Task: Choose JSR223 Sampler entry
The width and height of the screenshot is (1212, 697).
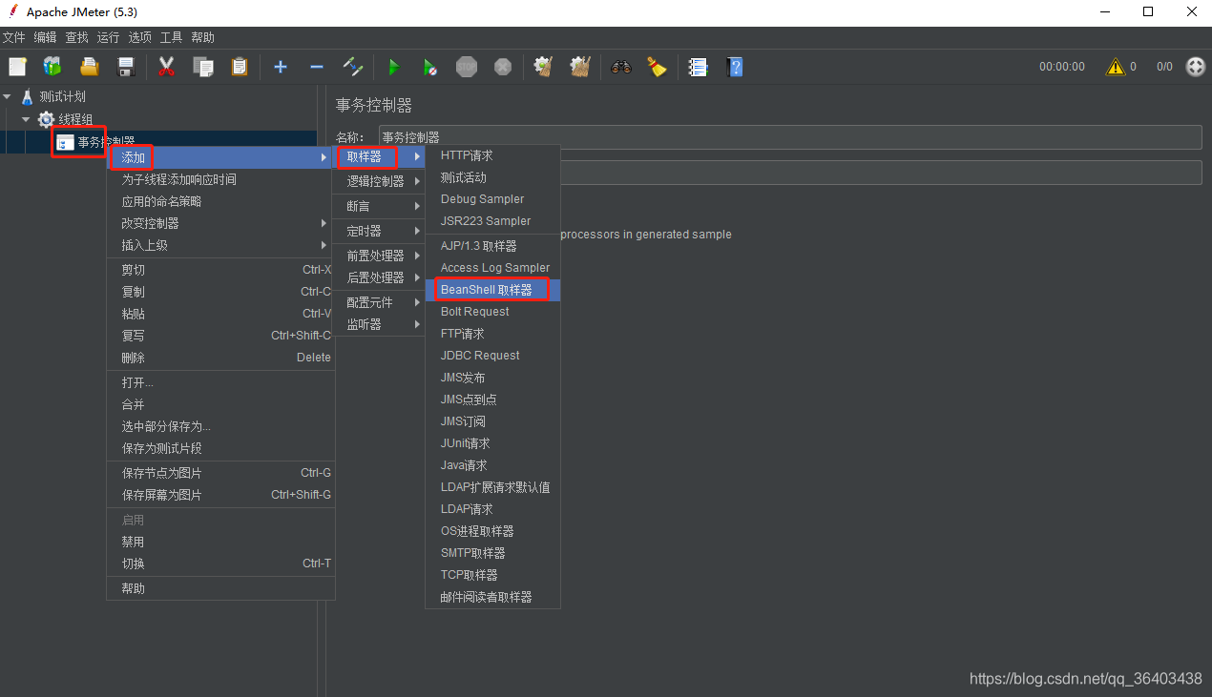Action: pos(492,221)
